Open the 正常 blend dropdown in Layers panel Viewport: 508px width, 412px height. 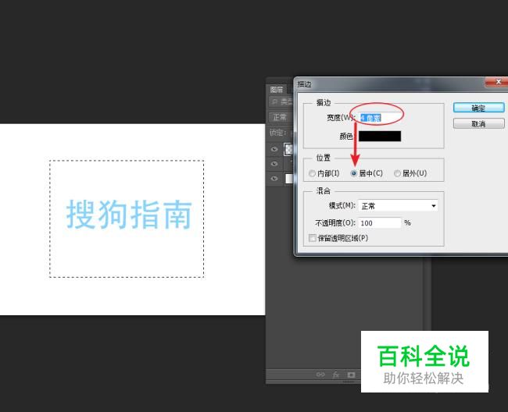point(281,117)
